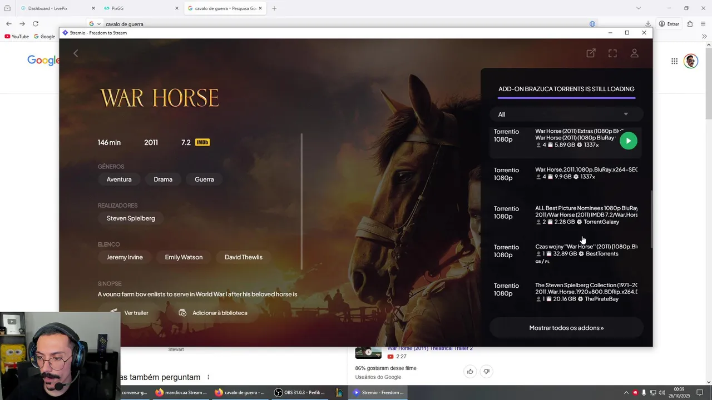Open Google account avatar

(691, 61)
